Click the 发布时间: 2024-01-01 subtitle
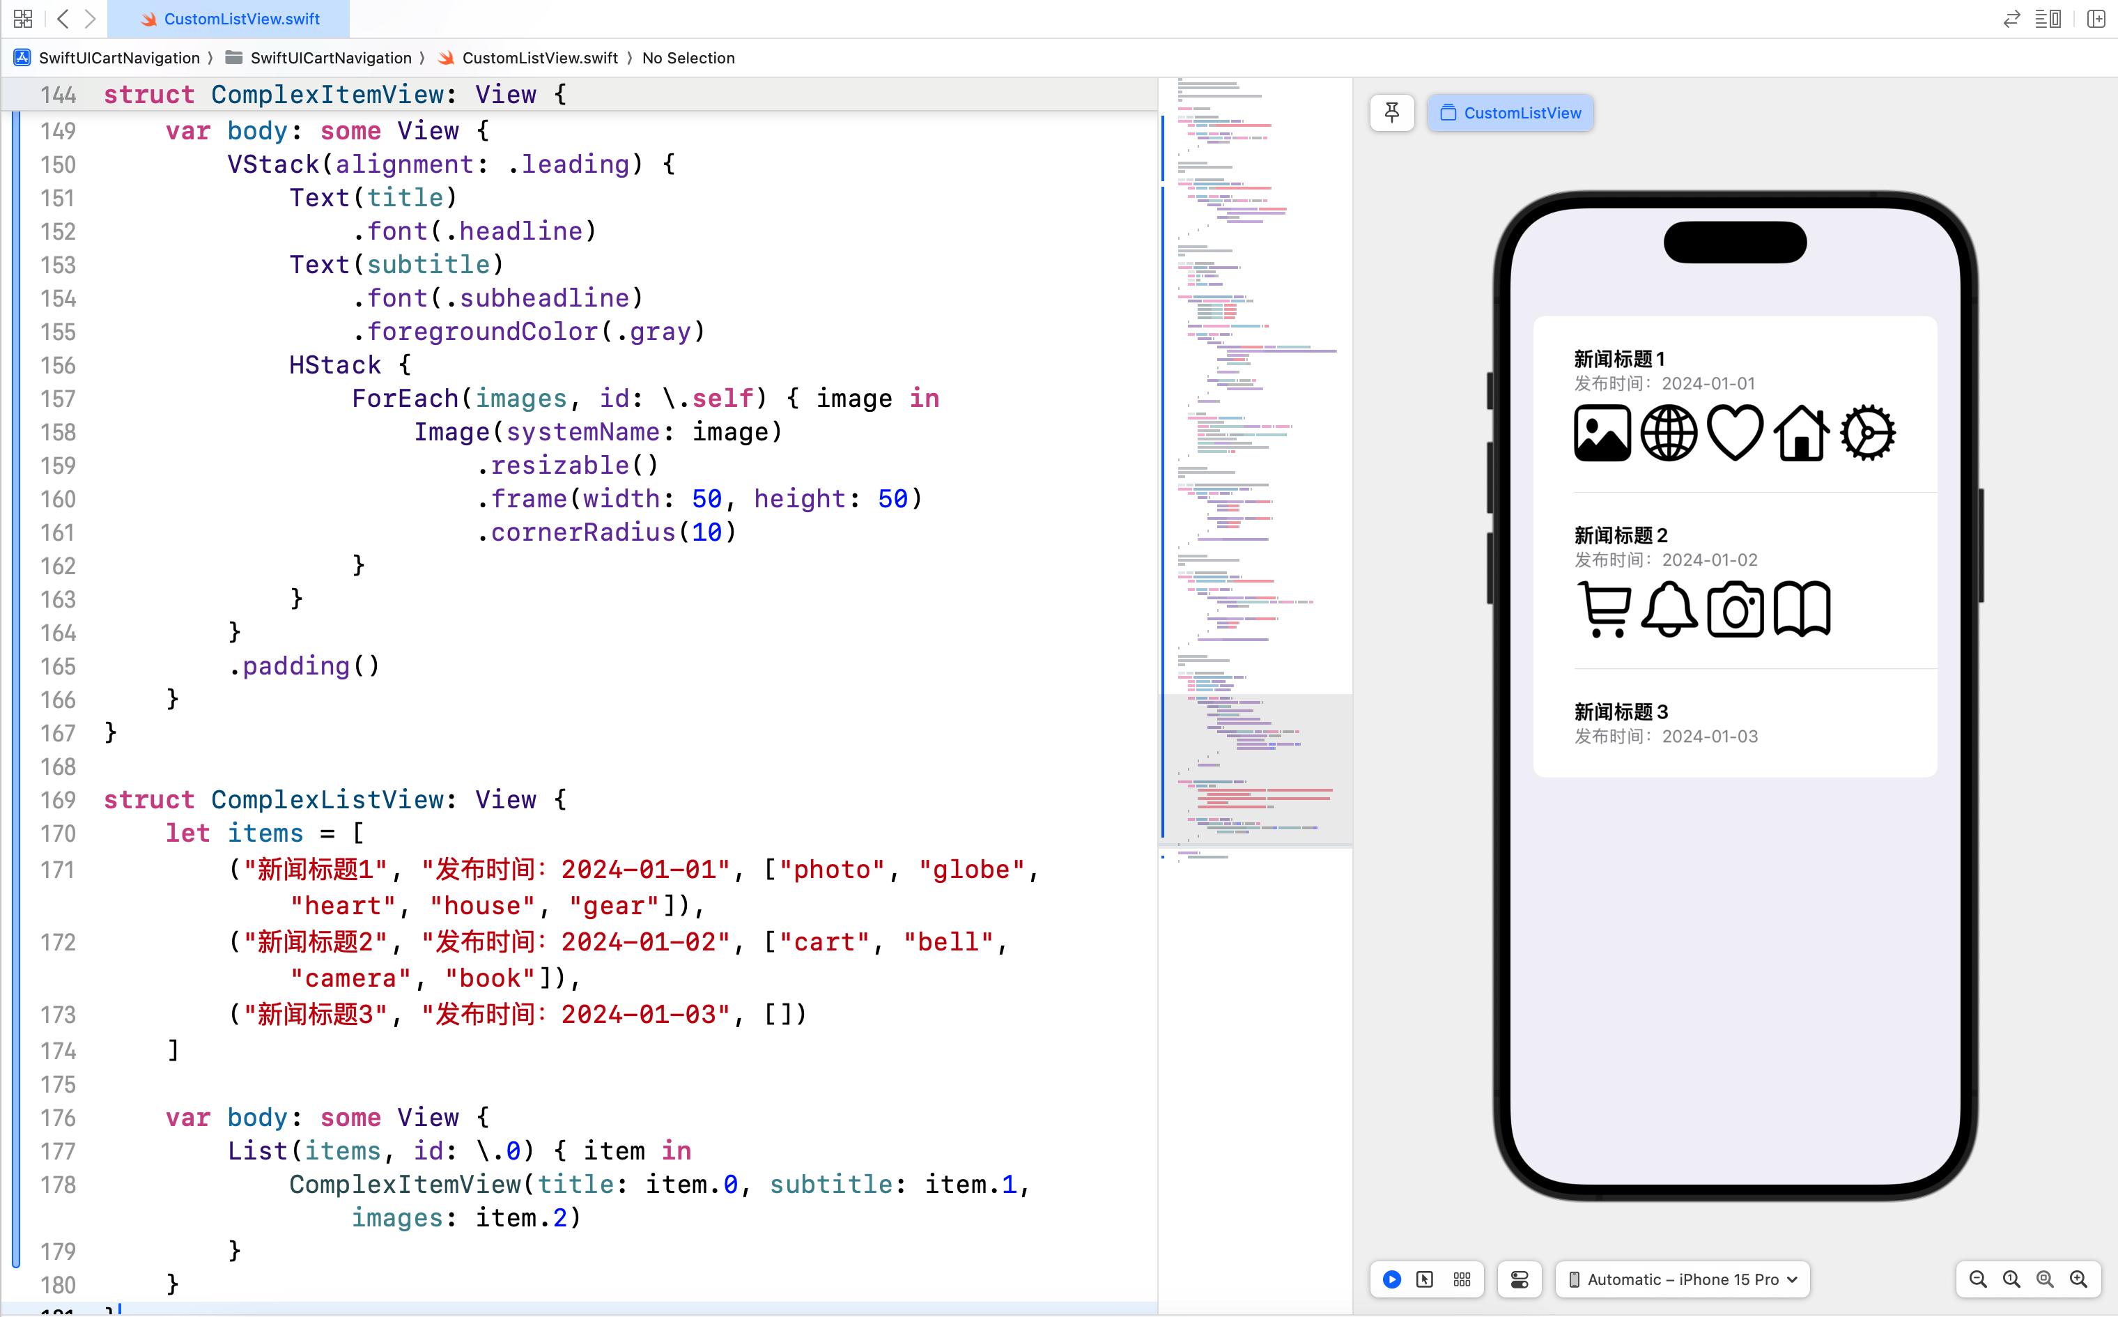The height and width of the screenshot is (1317, 2118). point(1664,383)
